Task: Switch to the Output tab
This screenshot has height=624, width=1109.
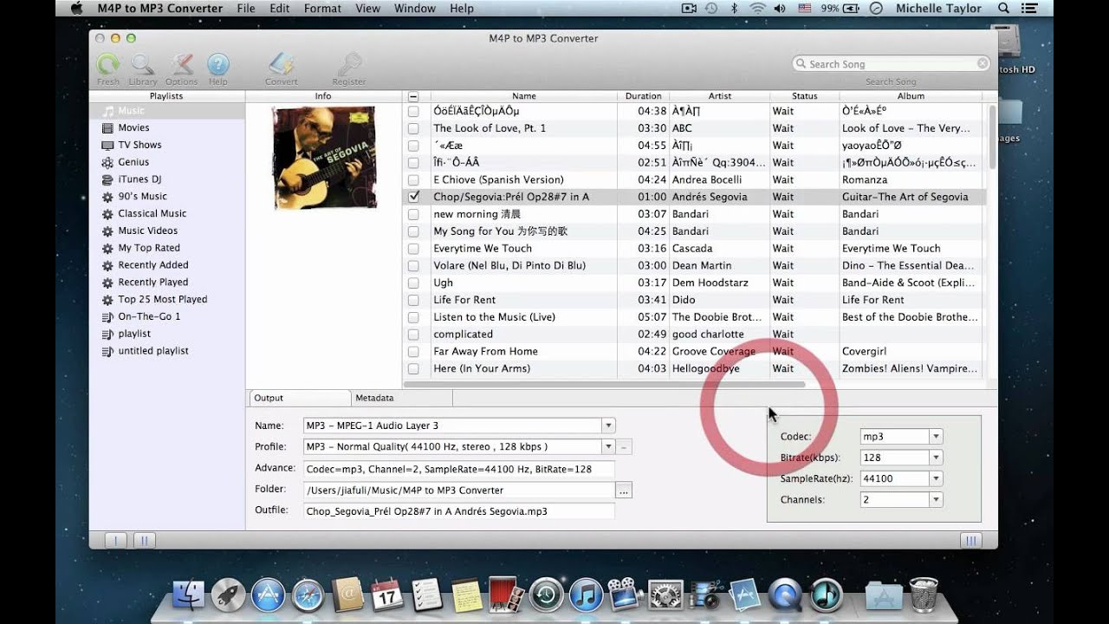Action: 300,398
